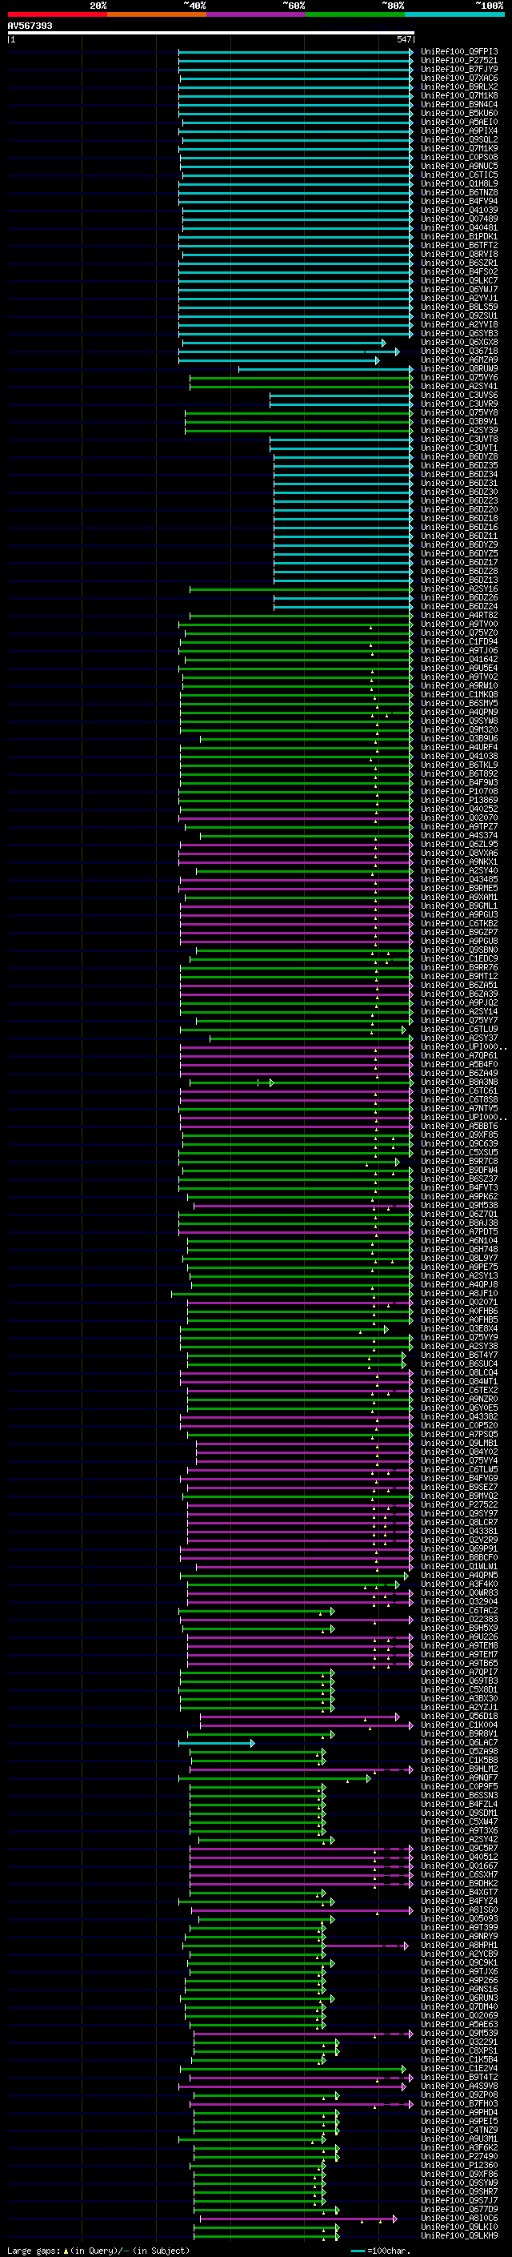Click hit label UniRef100_Q9SQL2

coord(459,139)
